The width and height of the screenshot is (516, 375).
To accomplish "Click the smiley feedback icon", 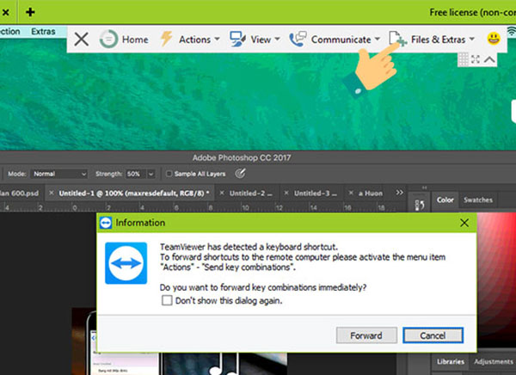I will pos(494,39).
